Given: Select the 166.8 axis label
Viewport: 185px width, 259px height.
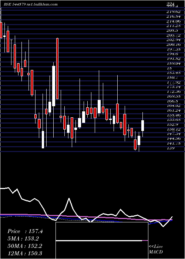Looking at the screenshot, I should 172,101.
